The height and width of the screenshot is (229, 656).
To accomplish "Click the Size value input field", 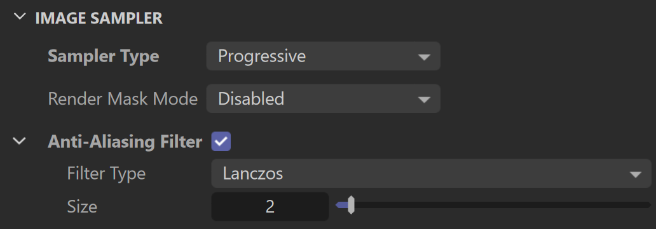I will tap(270, 206).
